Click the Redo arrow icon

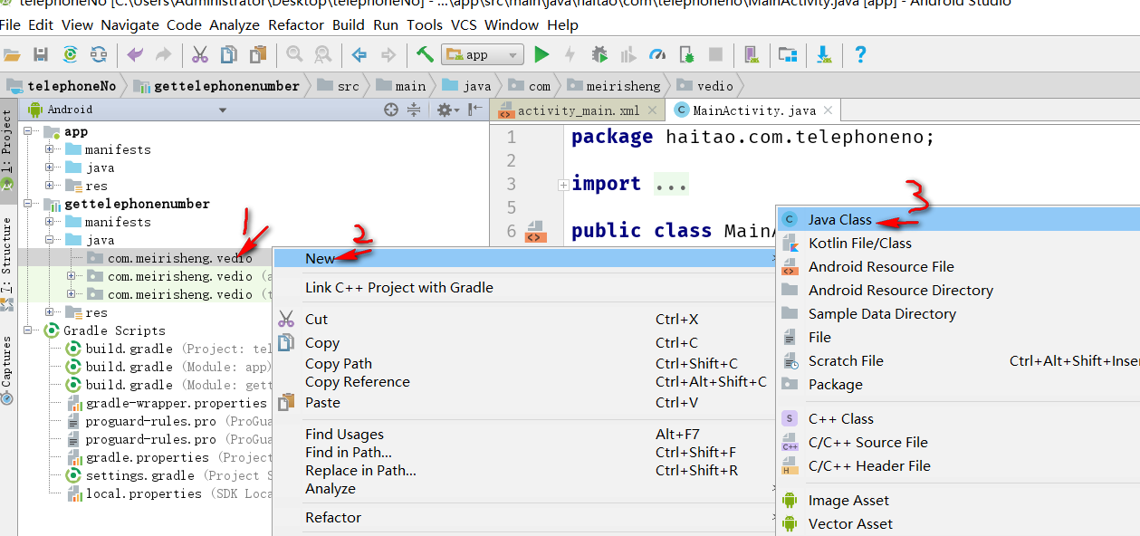(x=164, y=55)
